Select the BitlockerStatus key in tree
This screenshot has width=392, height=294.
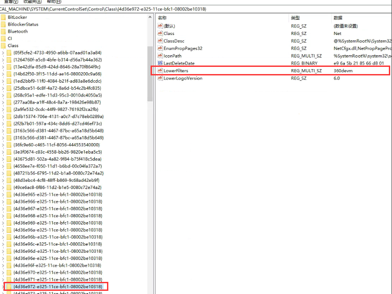click(x=23, y=24)
